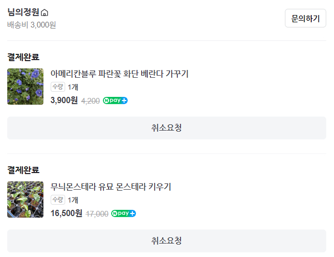Request cancellation for the 무늬몬스테라 order
The width and height of the screenshot is (334, 257).
click(166, 241)
